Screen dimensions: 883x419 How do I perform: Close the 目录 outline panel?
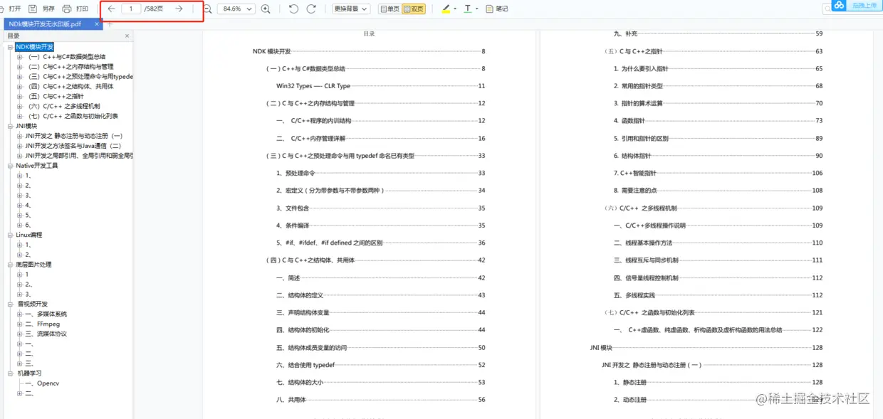(x=127, y=36)
